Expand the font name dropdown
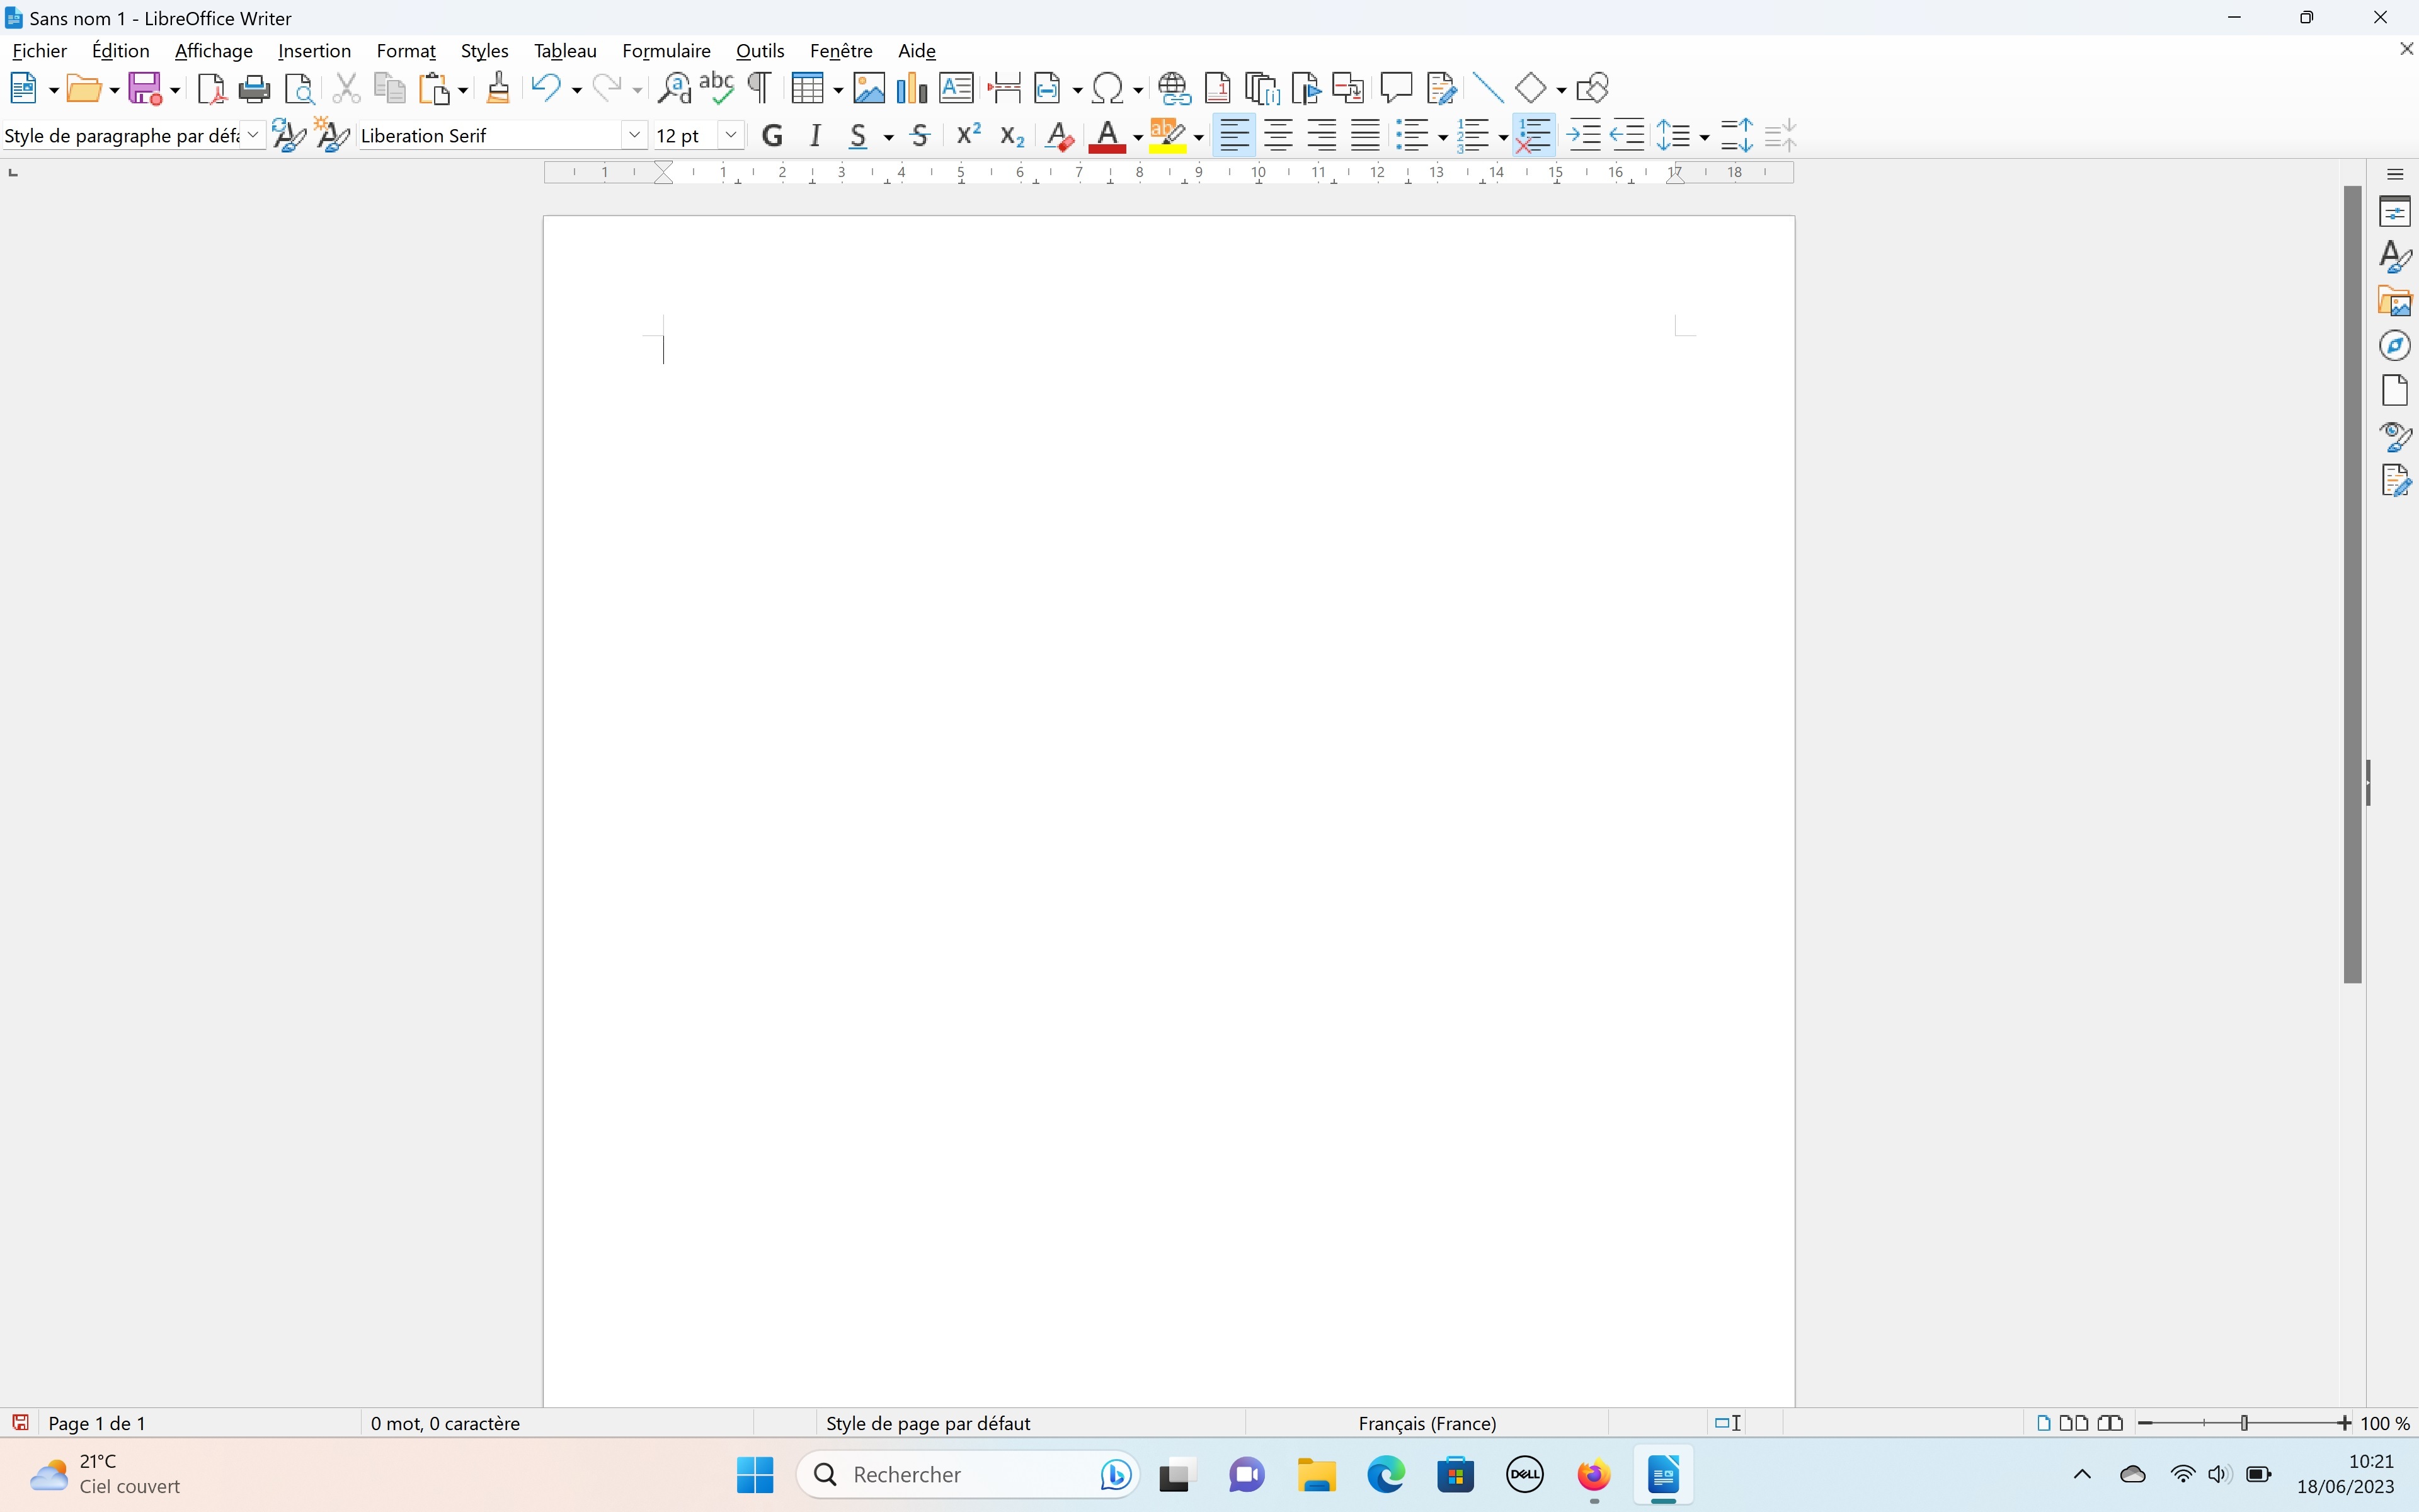 (634, 136)
